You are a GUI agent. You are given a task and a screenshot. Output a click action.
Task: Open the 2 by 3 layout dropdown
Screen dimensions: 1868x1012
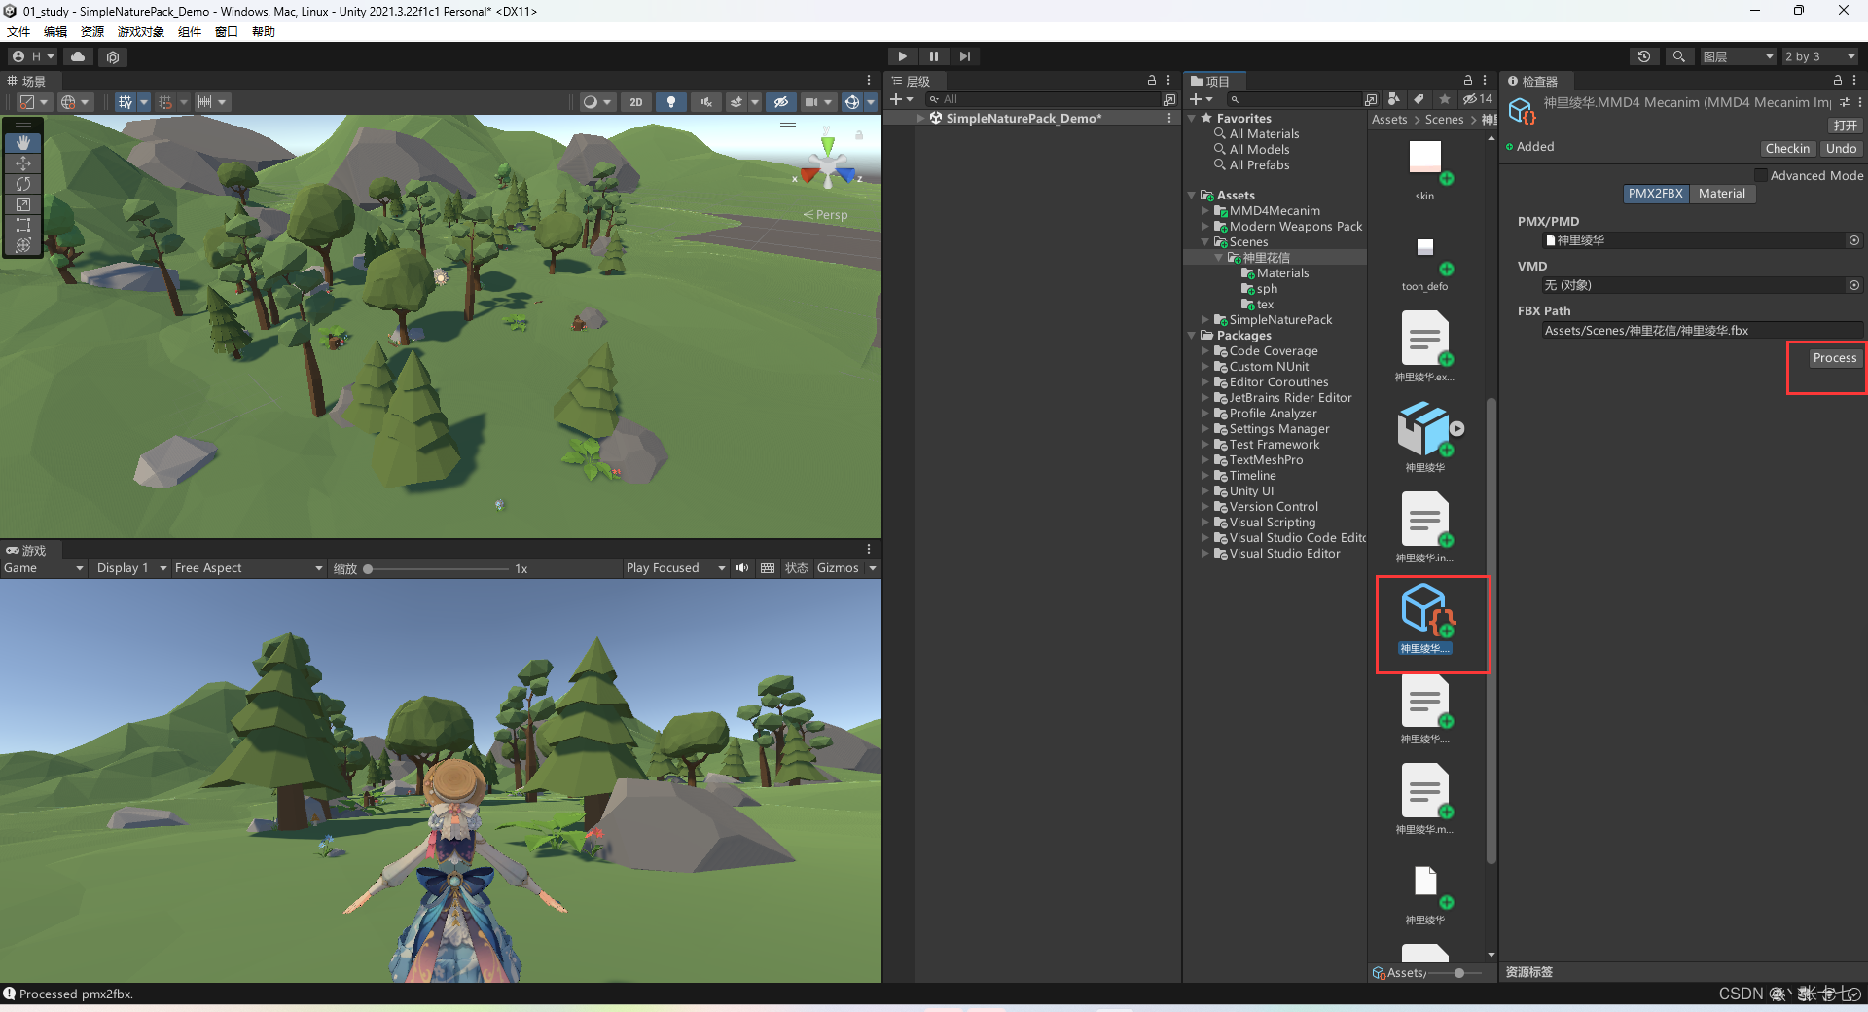point(1817,55)
